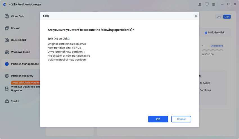Open the Backup section icon
The width and height of the screenshot is (239, 139).
pos(7,28)
